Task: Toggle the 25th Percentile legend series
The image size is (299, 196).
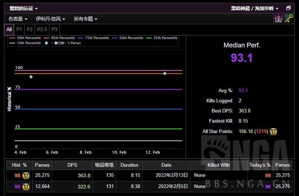Action: pyautogui.click(x=162, y=38)
